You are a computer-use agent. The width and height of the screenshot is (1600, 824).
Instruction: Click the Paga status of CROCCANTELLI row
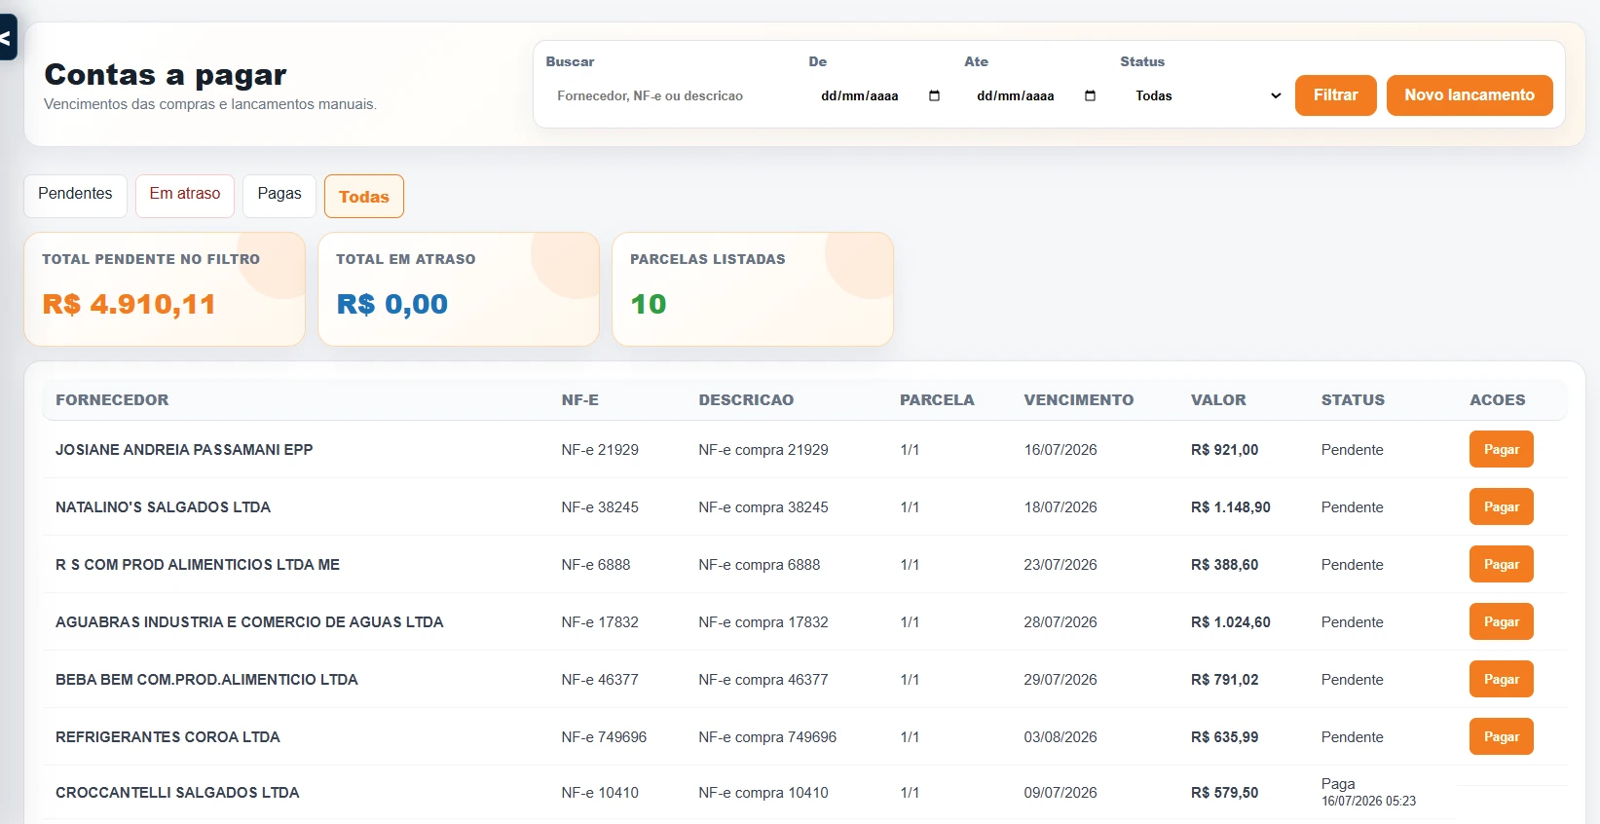(1338, 784)
